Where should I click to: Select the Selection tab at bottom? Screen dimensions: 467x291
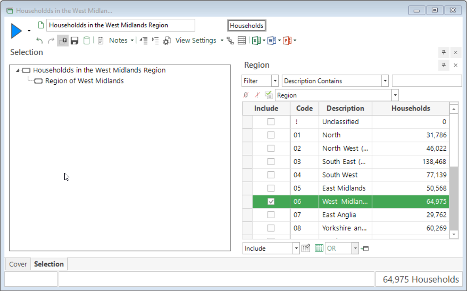pos(49,264)
